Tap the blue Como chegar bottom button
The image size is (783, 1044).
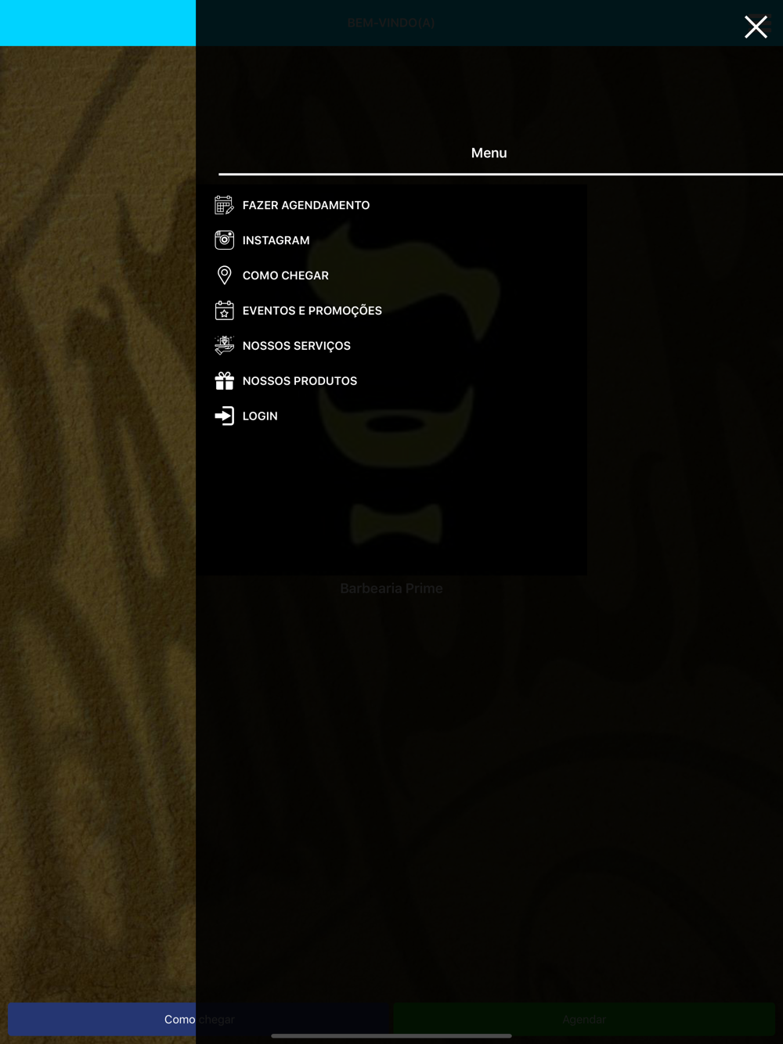[x=199, y=1020]
